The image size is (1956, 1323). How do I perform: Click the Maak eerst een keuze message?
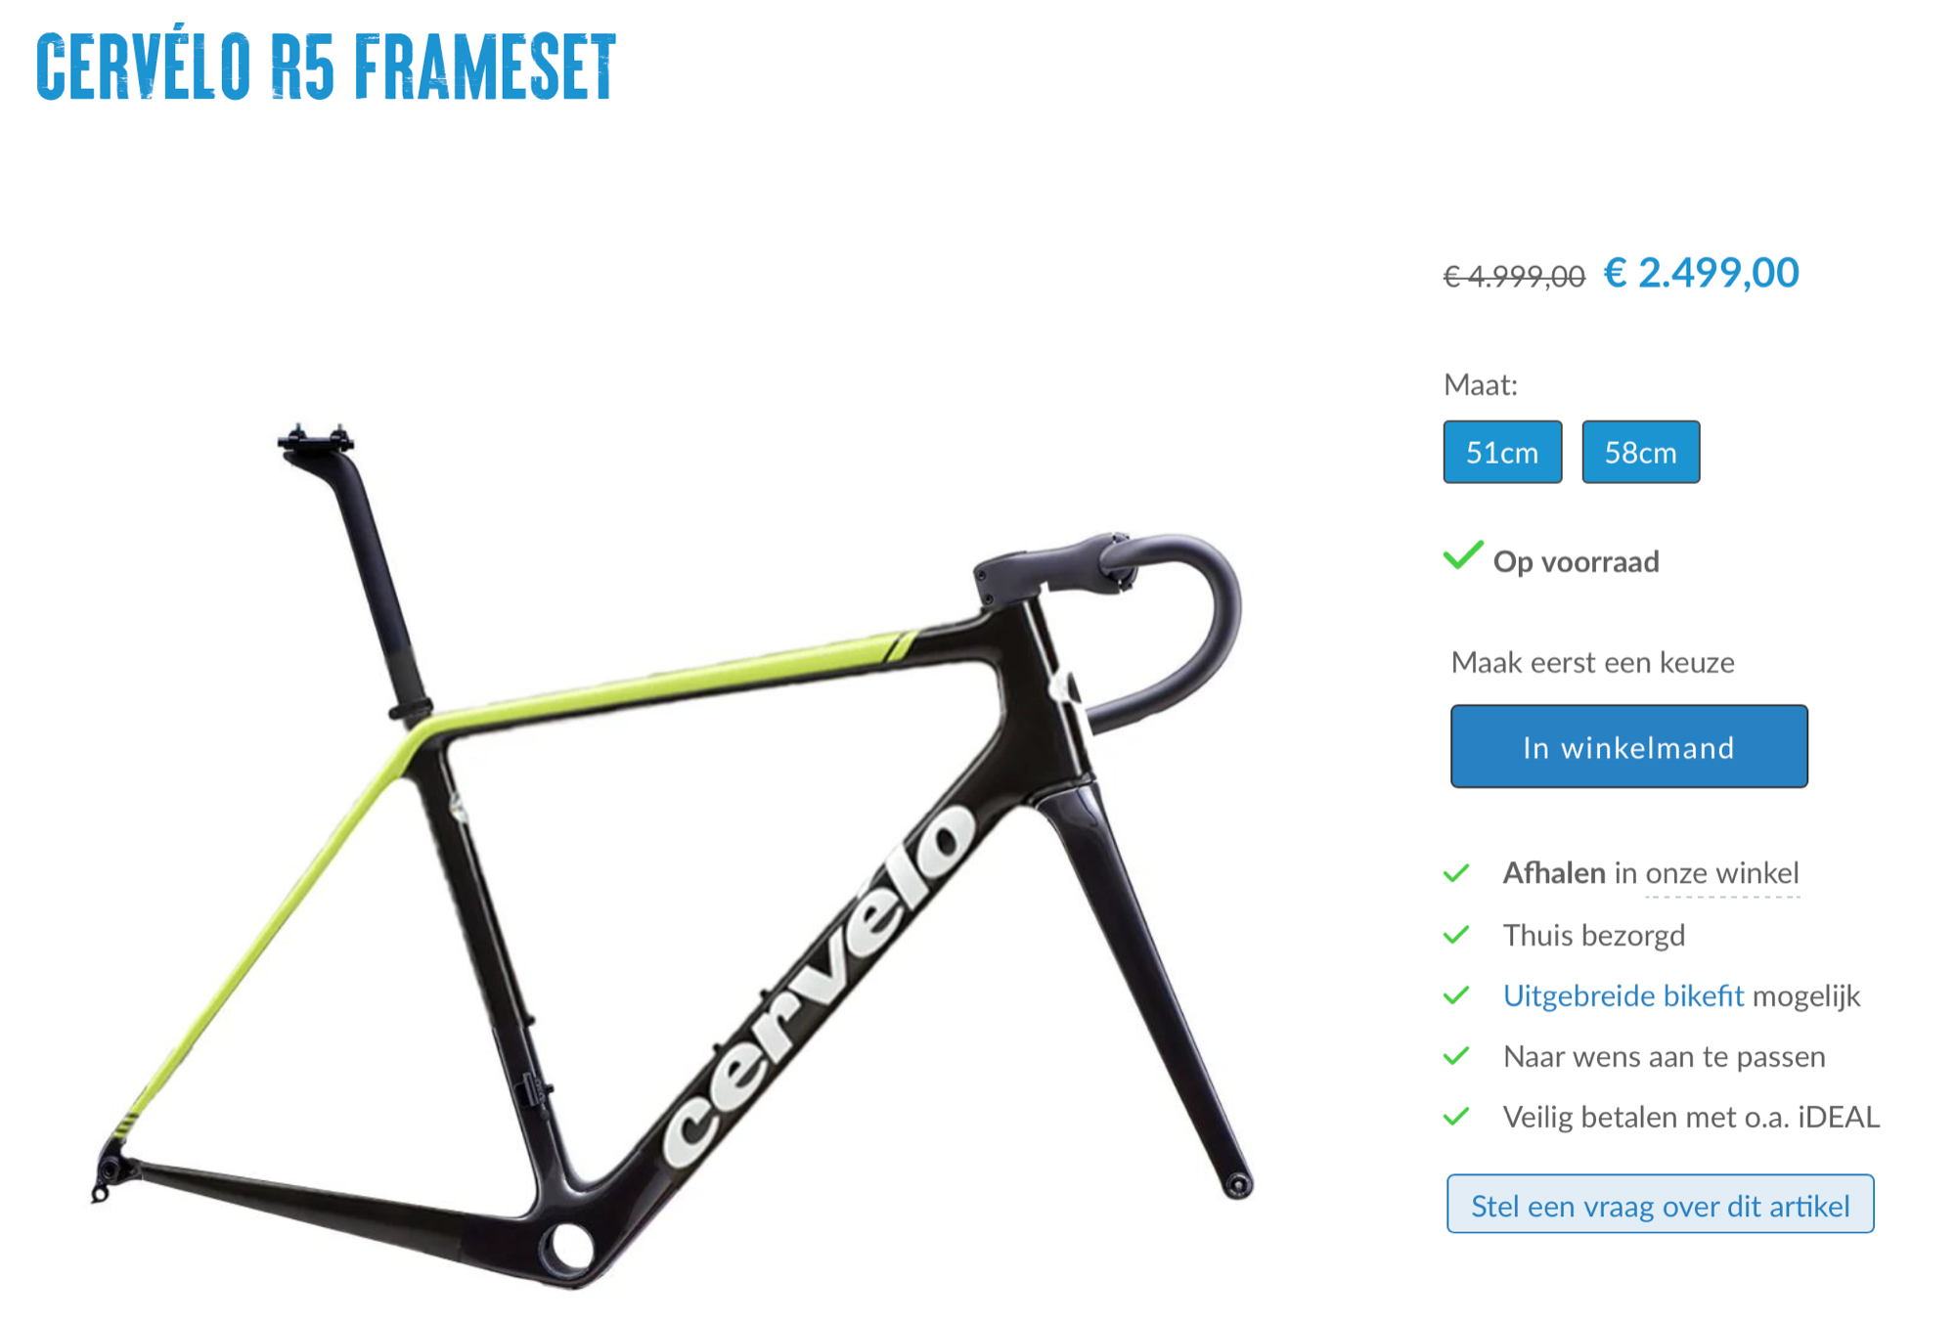coord(1593,662)
